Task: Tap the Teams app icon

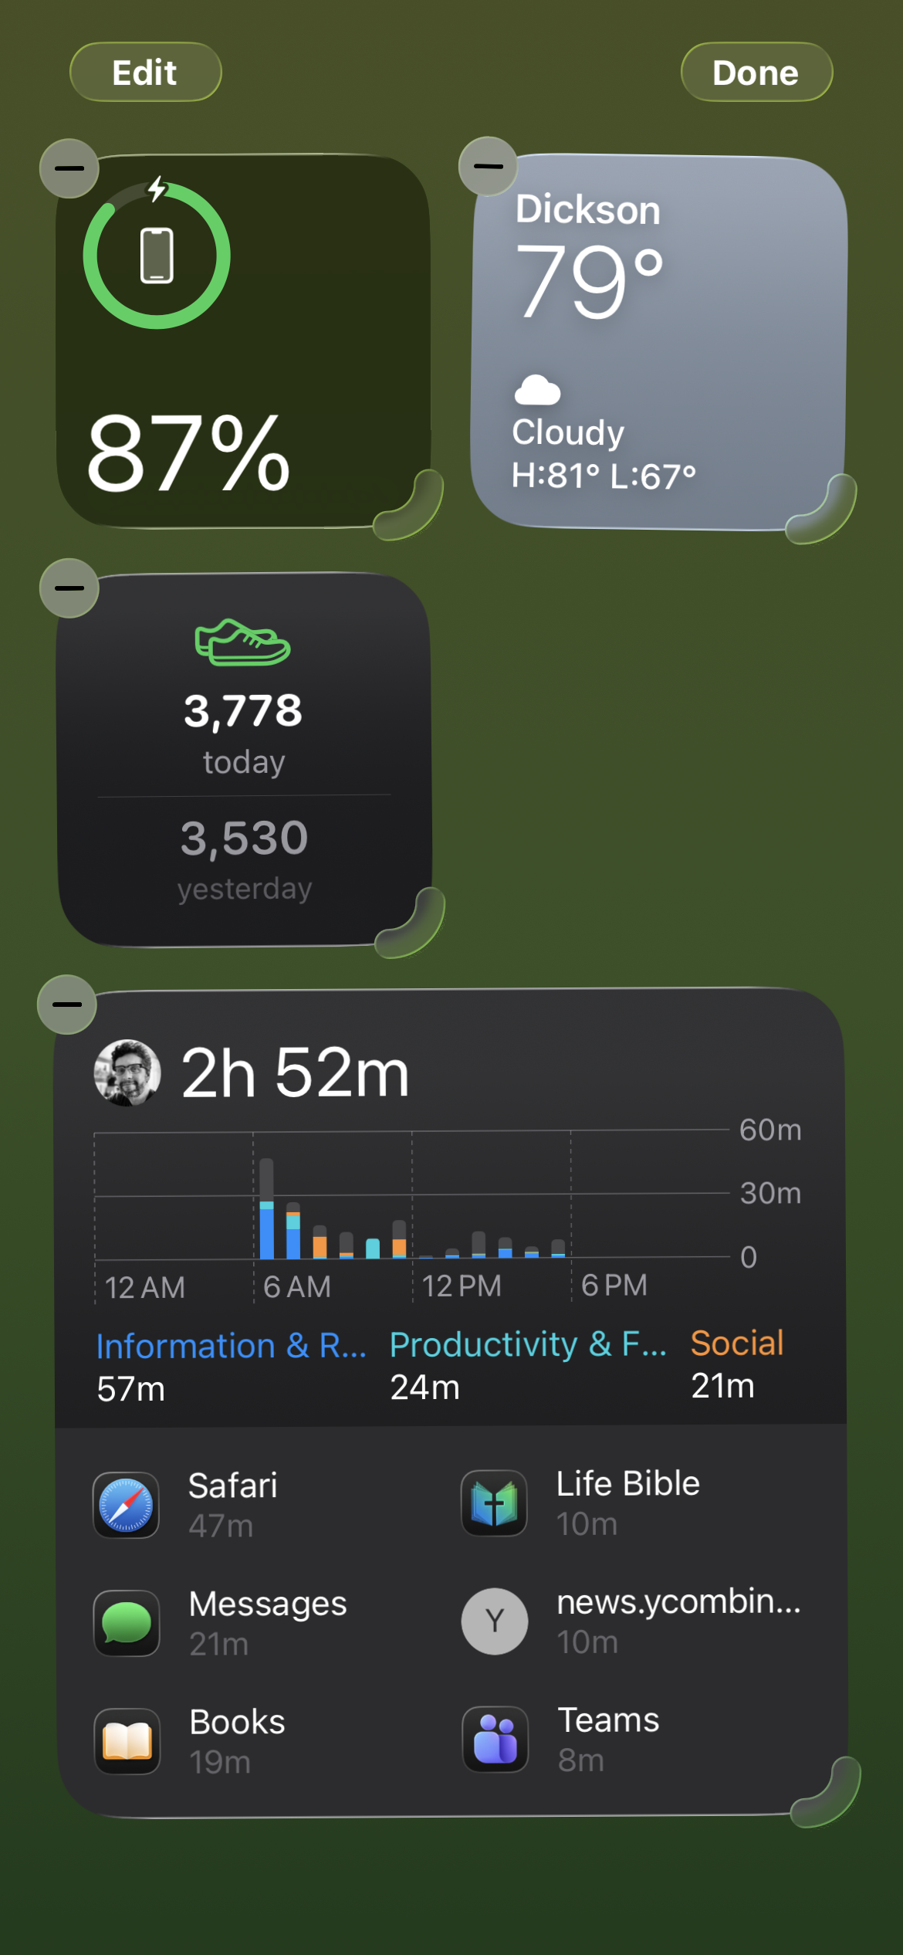Action: tap(495, 1740)
